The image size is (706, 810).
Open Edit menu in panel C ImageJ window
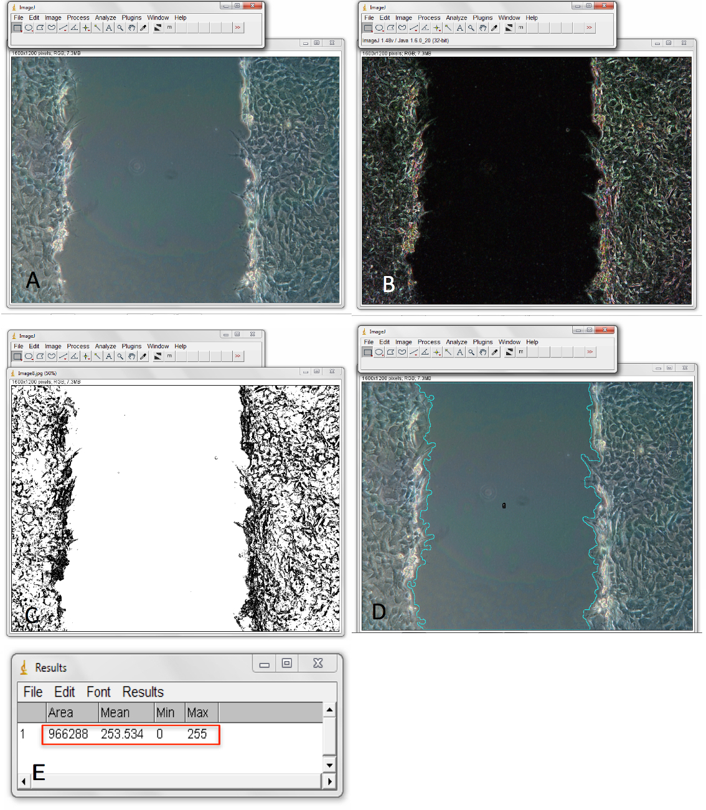pyautogui.click(x=34, y=346)
